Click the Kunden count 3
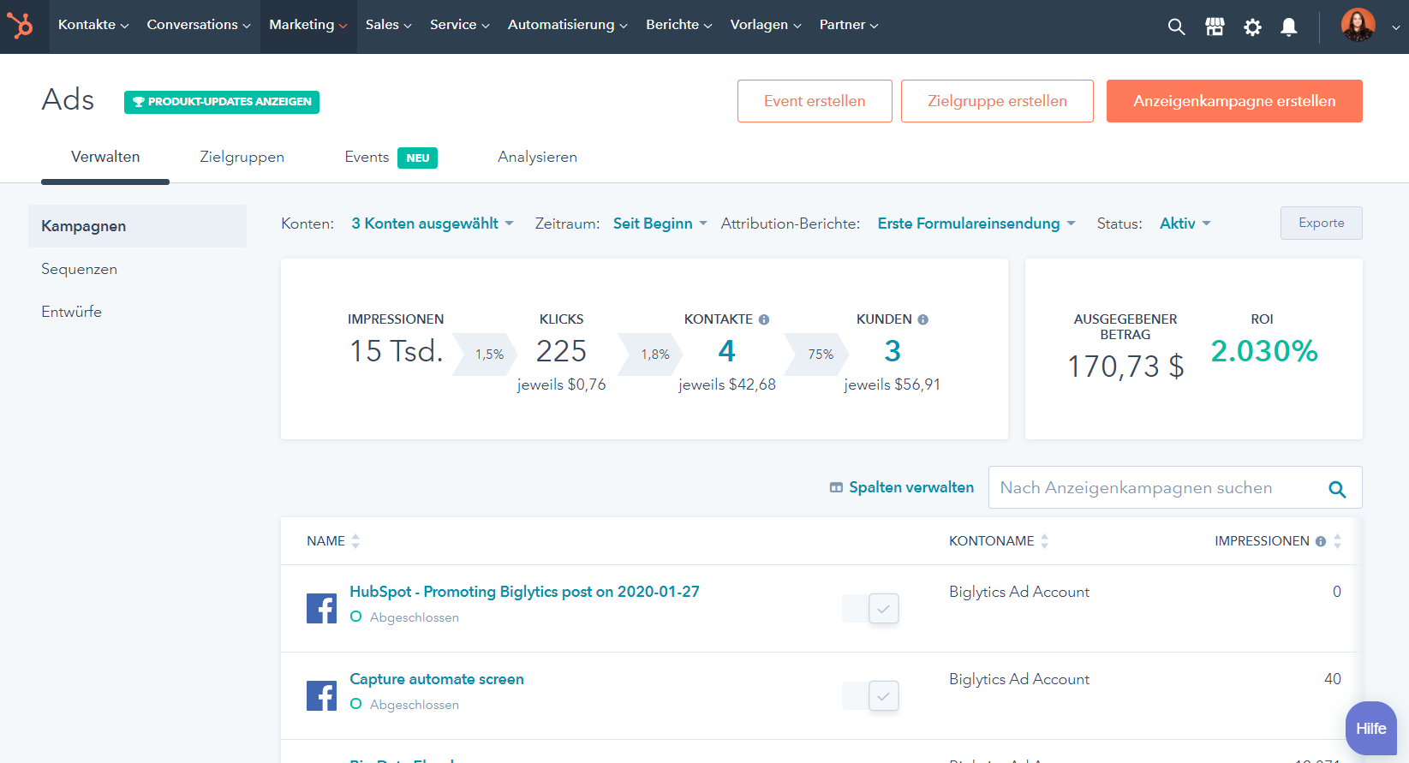The width and height of the screenshot is (1409, 763). [893, 351]
